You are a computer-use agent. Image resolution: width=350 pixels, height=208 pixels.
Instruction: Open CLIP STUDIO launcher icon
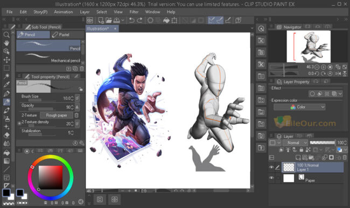(90, 20)
